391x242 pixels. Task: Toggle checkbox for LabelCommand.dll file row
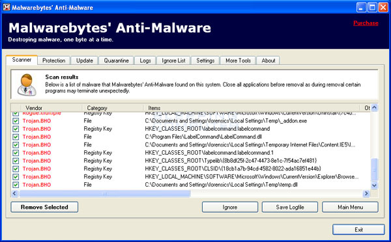coord(16,137)
